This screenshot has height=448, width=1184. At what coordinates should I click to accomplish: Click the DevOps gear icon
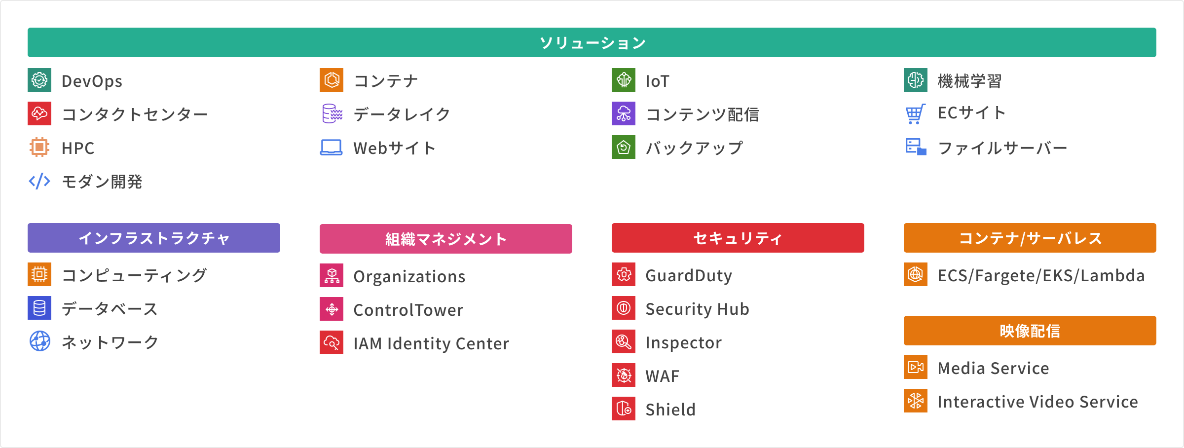[39, 80]
